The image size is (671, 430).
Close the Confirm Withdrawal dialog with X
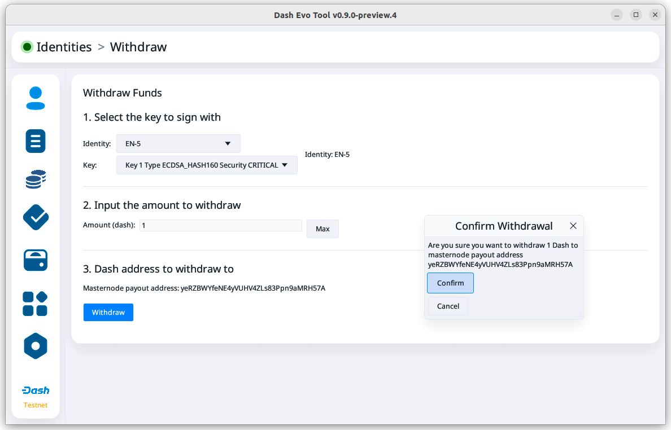[573, 226]
